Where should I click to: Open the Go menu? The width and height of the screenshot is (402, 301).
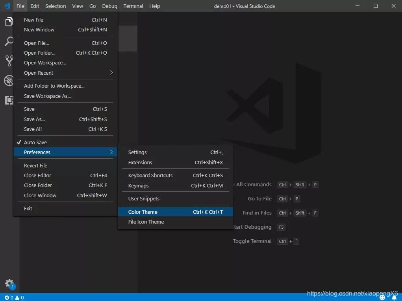tap(93, 6)
